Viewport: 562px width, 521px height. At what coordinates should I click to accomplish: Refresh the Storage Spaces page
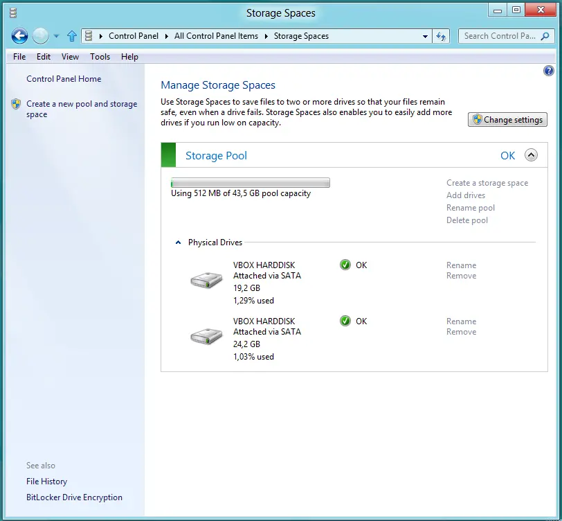click(x=441, y=36)
